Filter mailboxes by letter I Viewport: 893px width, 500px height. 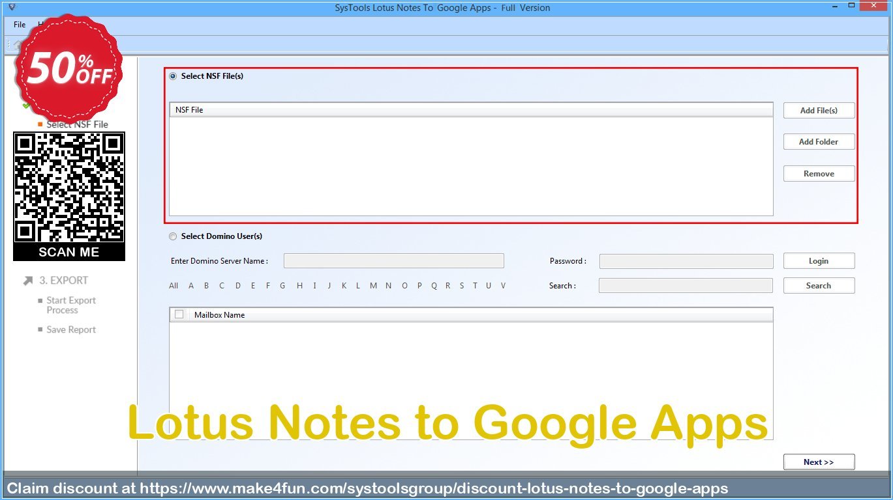(314, 286)
